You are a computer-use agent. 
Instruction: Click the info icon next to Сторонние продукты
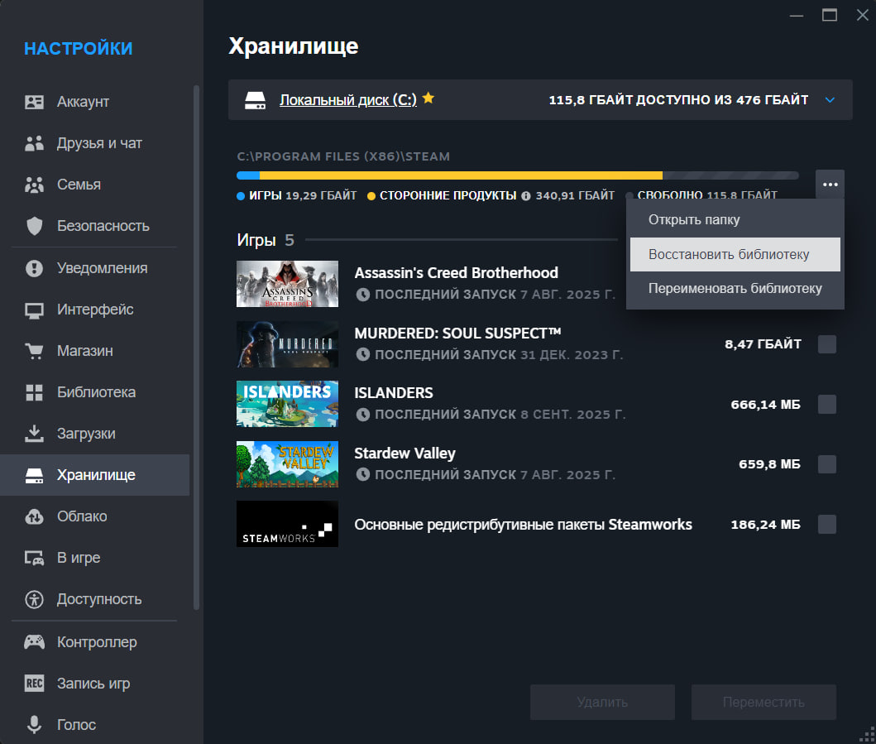[x=526, y=195]
